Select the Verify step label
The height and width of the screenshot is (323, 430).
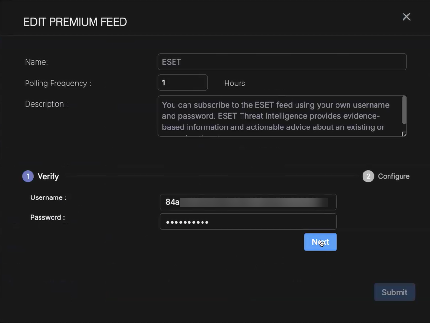[x=48, y=176]
